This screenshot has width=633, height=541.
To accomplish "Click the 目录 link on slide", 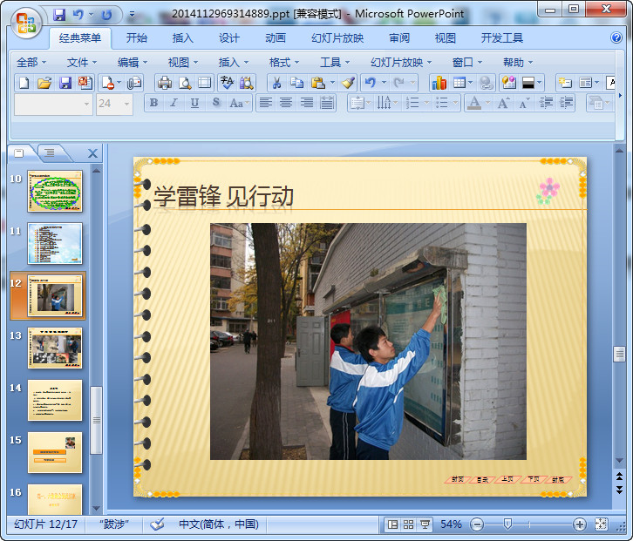I will (482, 480).
